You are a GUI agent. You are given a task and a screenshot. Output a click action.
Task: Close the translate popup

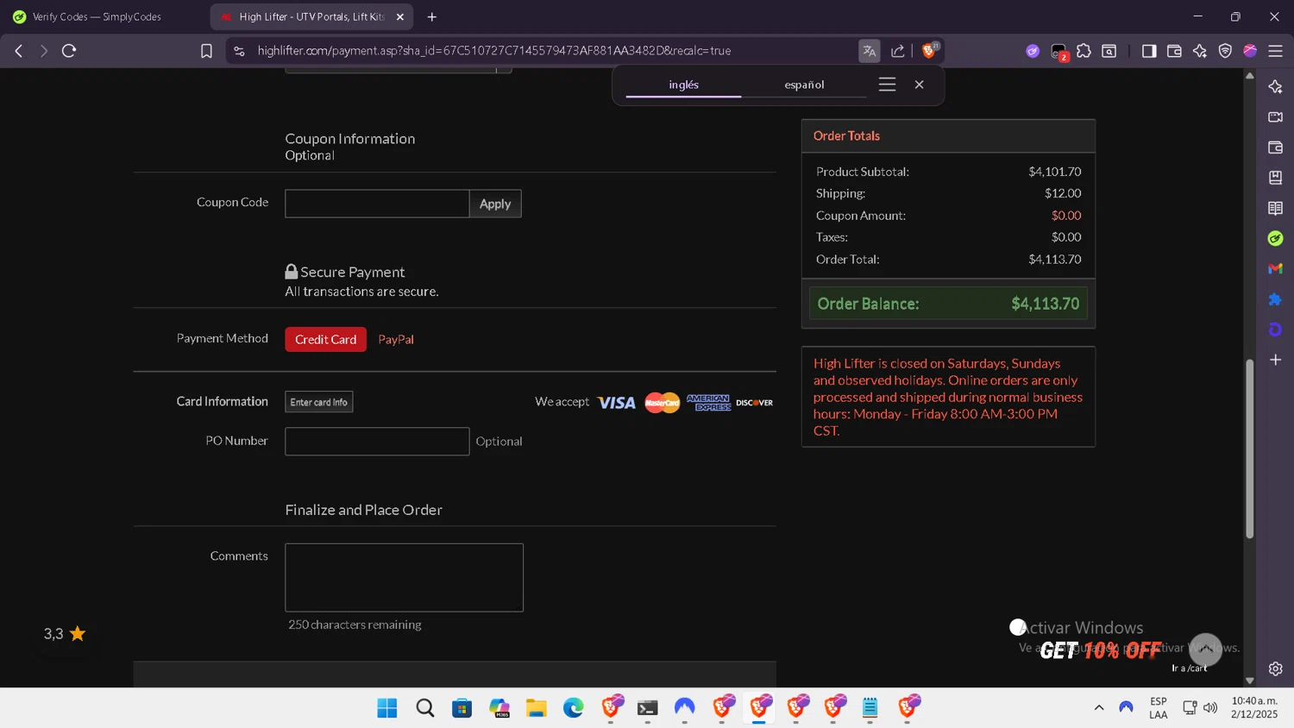coord(919,85)
